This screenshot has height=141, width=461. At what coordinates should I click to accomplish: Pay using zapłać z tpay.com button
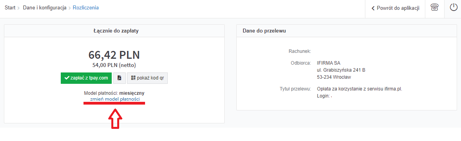(86, 78)
